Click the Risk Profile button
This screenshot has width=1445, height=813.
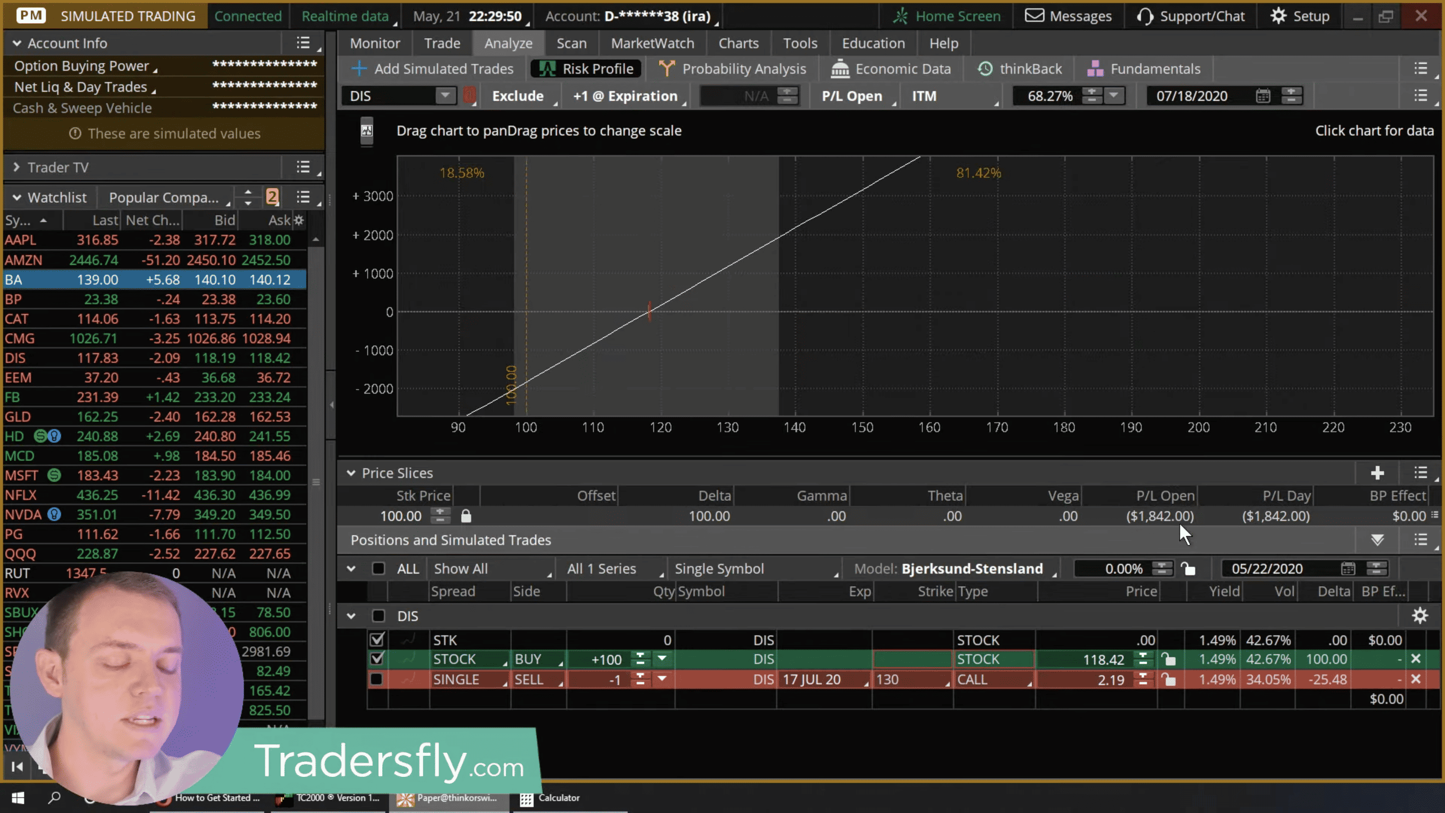pos(586,69)
